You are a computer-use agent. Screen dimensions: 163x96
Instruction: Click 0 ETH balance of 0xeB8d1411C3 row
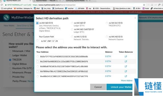point(108,76)
